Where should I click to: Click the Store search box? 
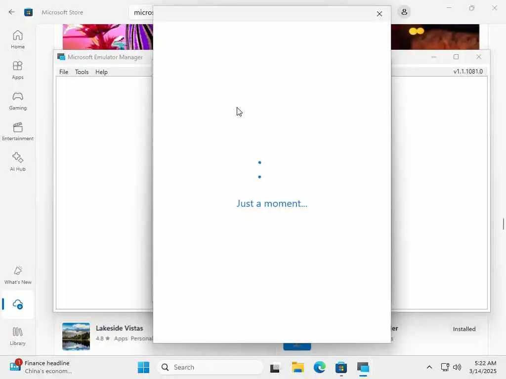coord(141,12)
